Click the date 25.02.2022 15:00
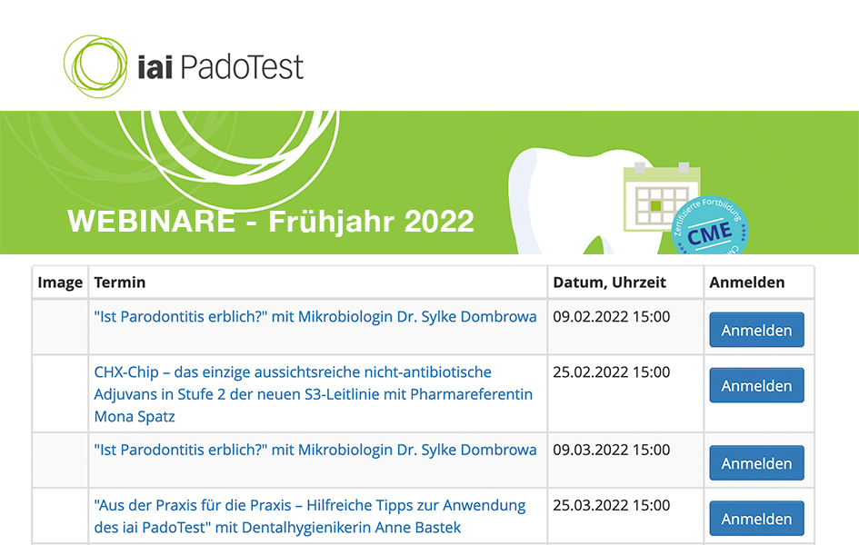 coord(612,372)
